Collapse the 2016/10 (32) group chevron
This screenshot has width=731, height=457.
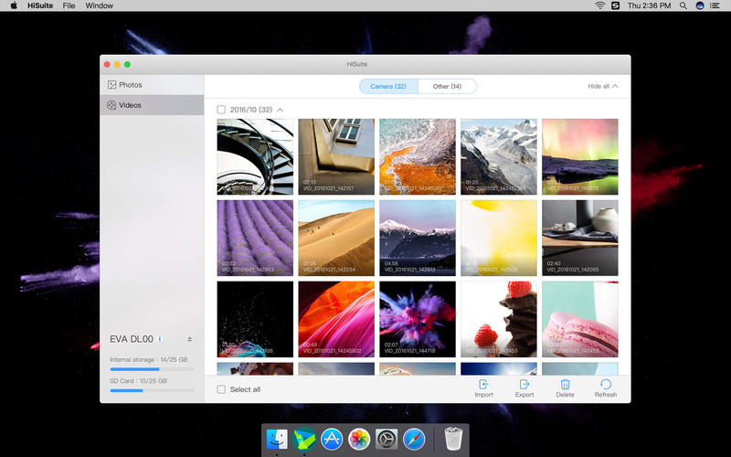point(280,110)
